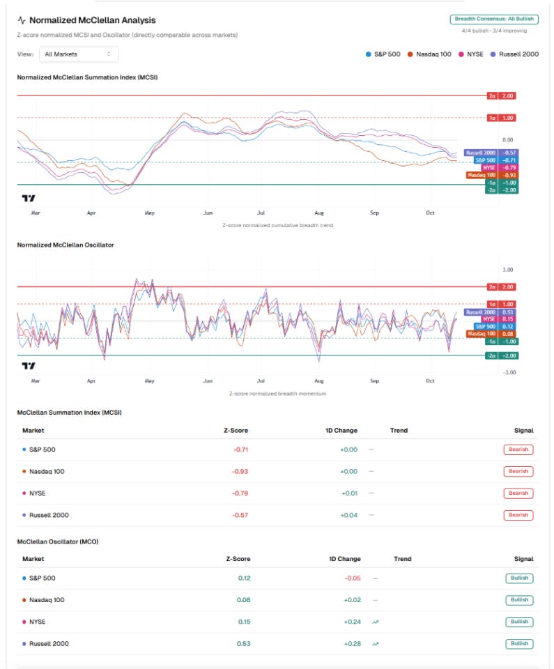Click the May label on the MCSI chart axis
The width and height of the screenshot is (554, 669).
click(149, 213)
